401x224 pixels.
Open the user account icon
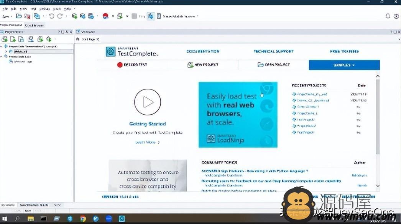[x=396, y=16]
